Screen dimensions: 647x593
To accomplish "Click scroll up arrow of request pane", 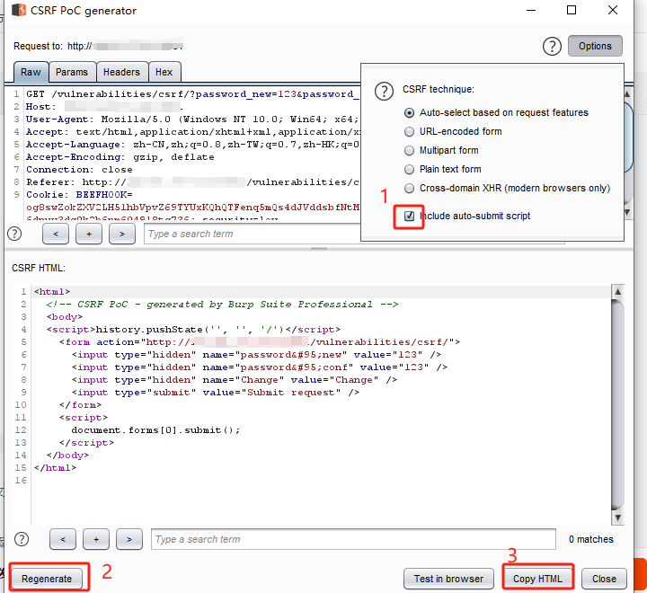I will 627,94.
